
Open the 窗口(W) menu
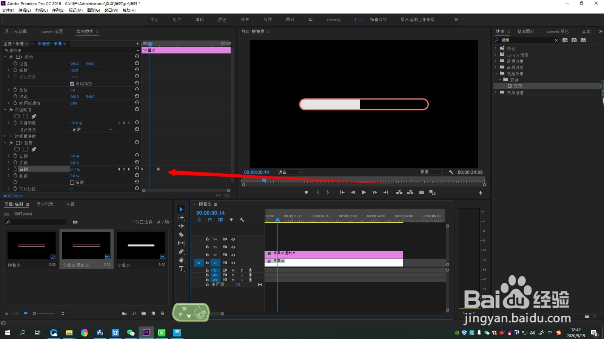tap(111, 10)
